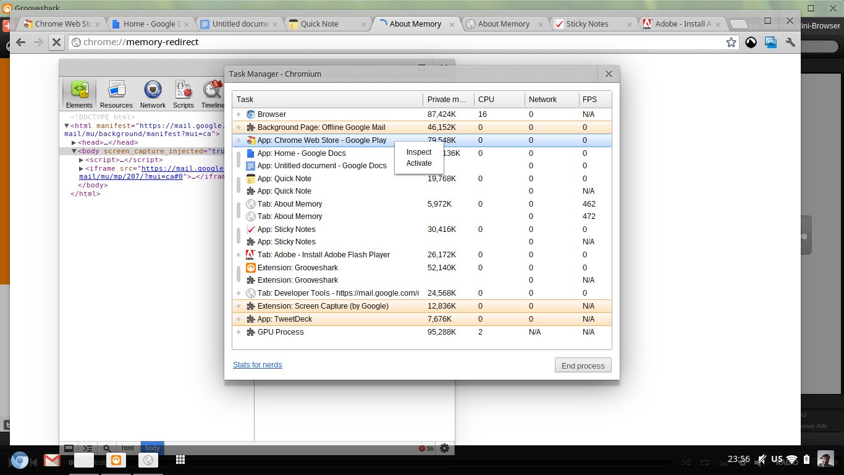Select the GPU Process row

(281, 332)
